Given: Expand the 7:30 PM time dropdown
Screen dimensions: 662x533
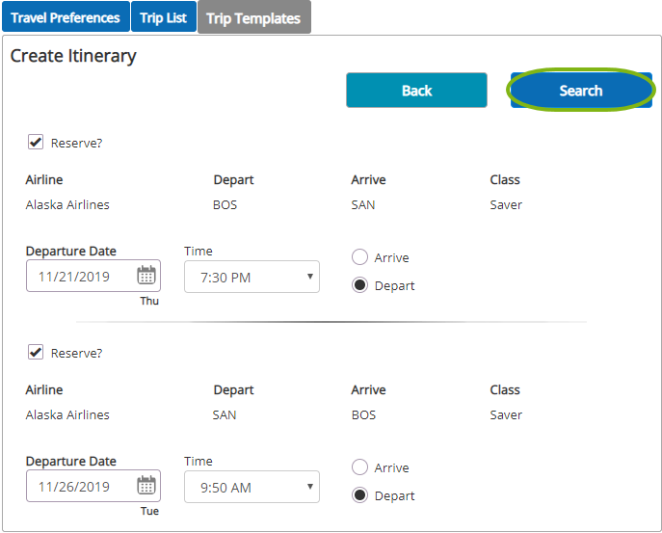Looking at the screenshot, I should pos(252,277).
